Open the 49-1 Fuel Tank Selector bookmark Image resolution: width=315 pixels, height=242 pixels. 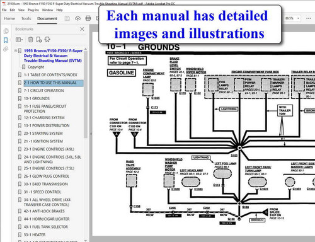46,227
